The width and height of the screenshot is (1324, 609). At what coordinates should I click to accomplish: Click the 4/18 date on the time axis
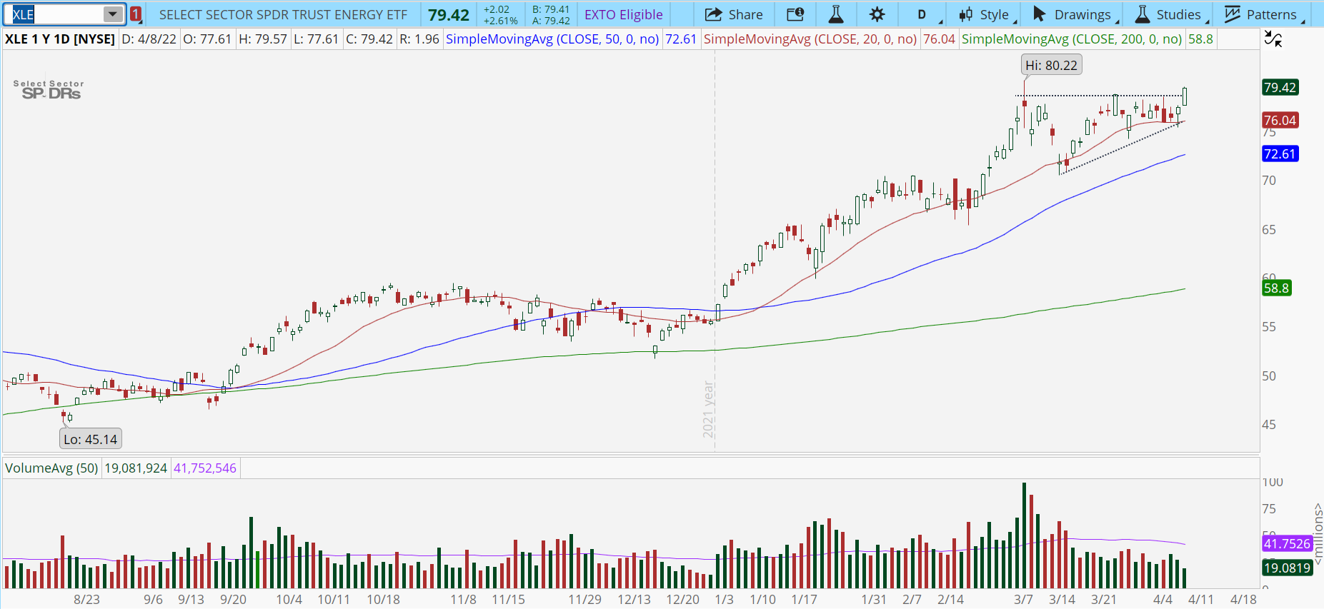(1243, 600)
